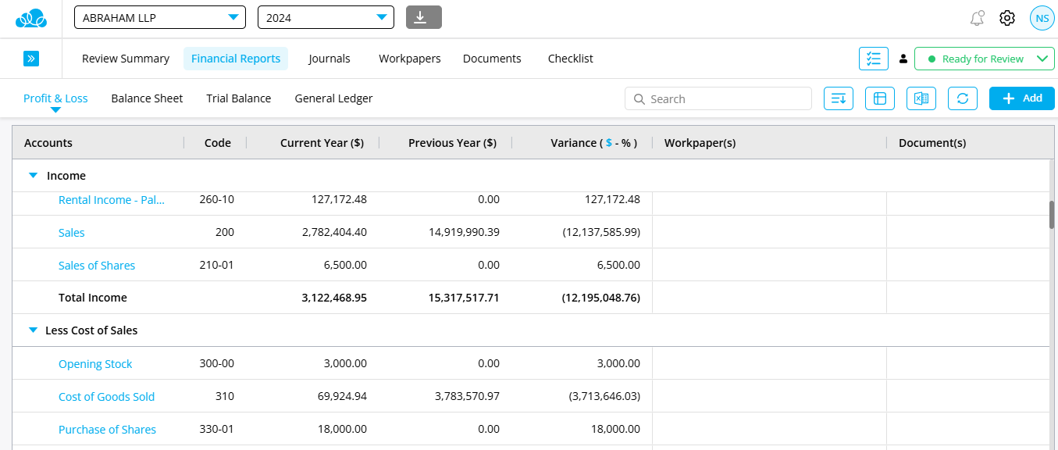Open the notifications bell
The height and width of the screenshot is (450, 1058).
977,18
